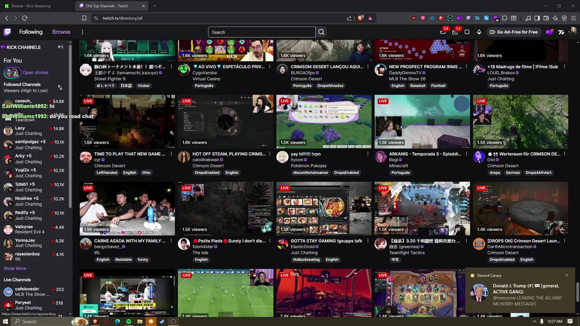
Task: Open options menu for fobm4ster stream
Action: (270, 241)
